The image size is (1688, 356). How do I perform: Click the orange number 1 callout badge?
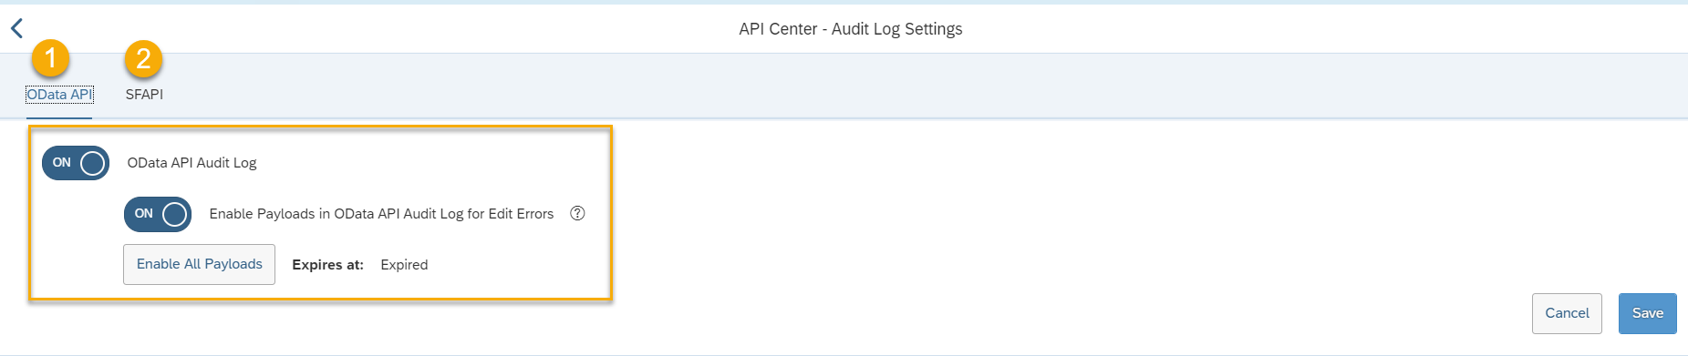click(50, 58)
